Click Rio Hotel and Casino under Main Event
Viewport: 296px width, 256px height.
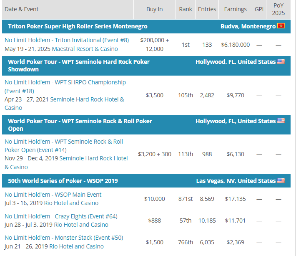pyautogui.click(x=71, y=203)
